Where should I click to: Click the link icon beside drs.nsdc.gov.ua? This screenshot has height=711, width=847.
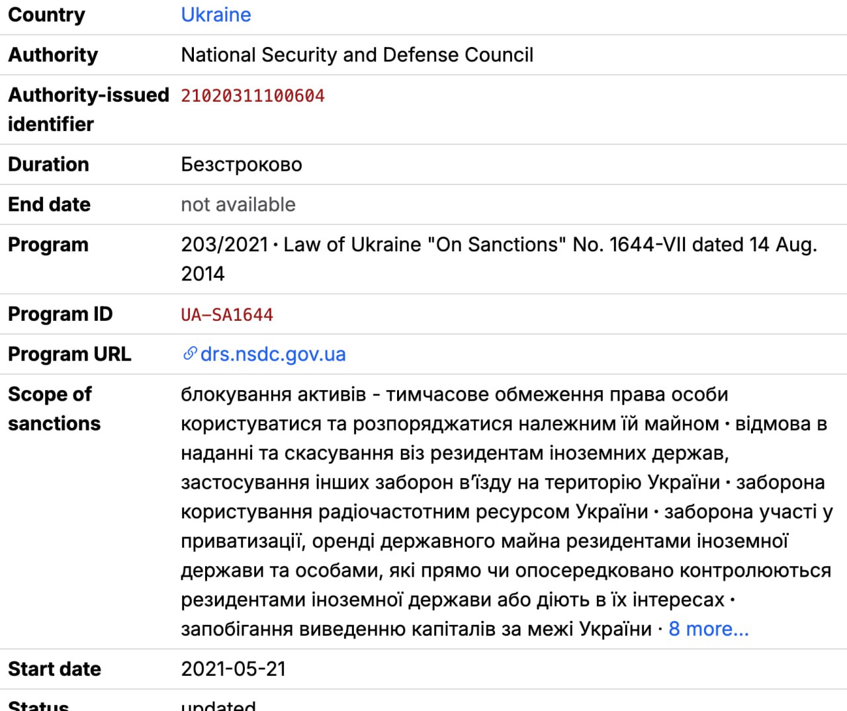click(190, 354)
